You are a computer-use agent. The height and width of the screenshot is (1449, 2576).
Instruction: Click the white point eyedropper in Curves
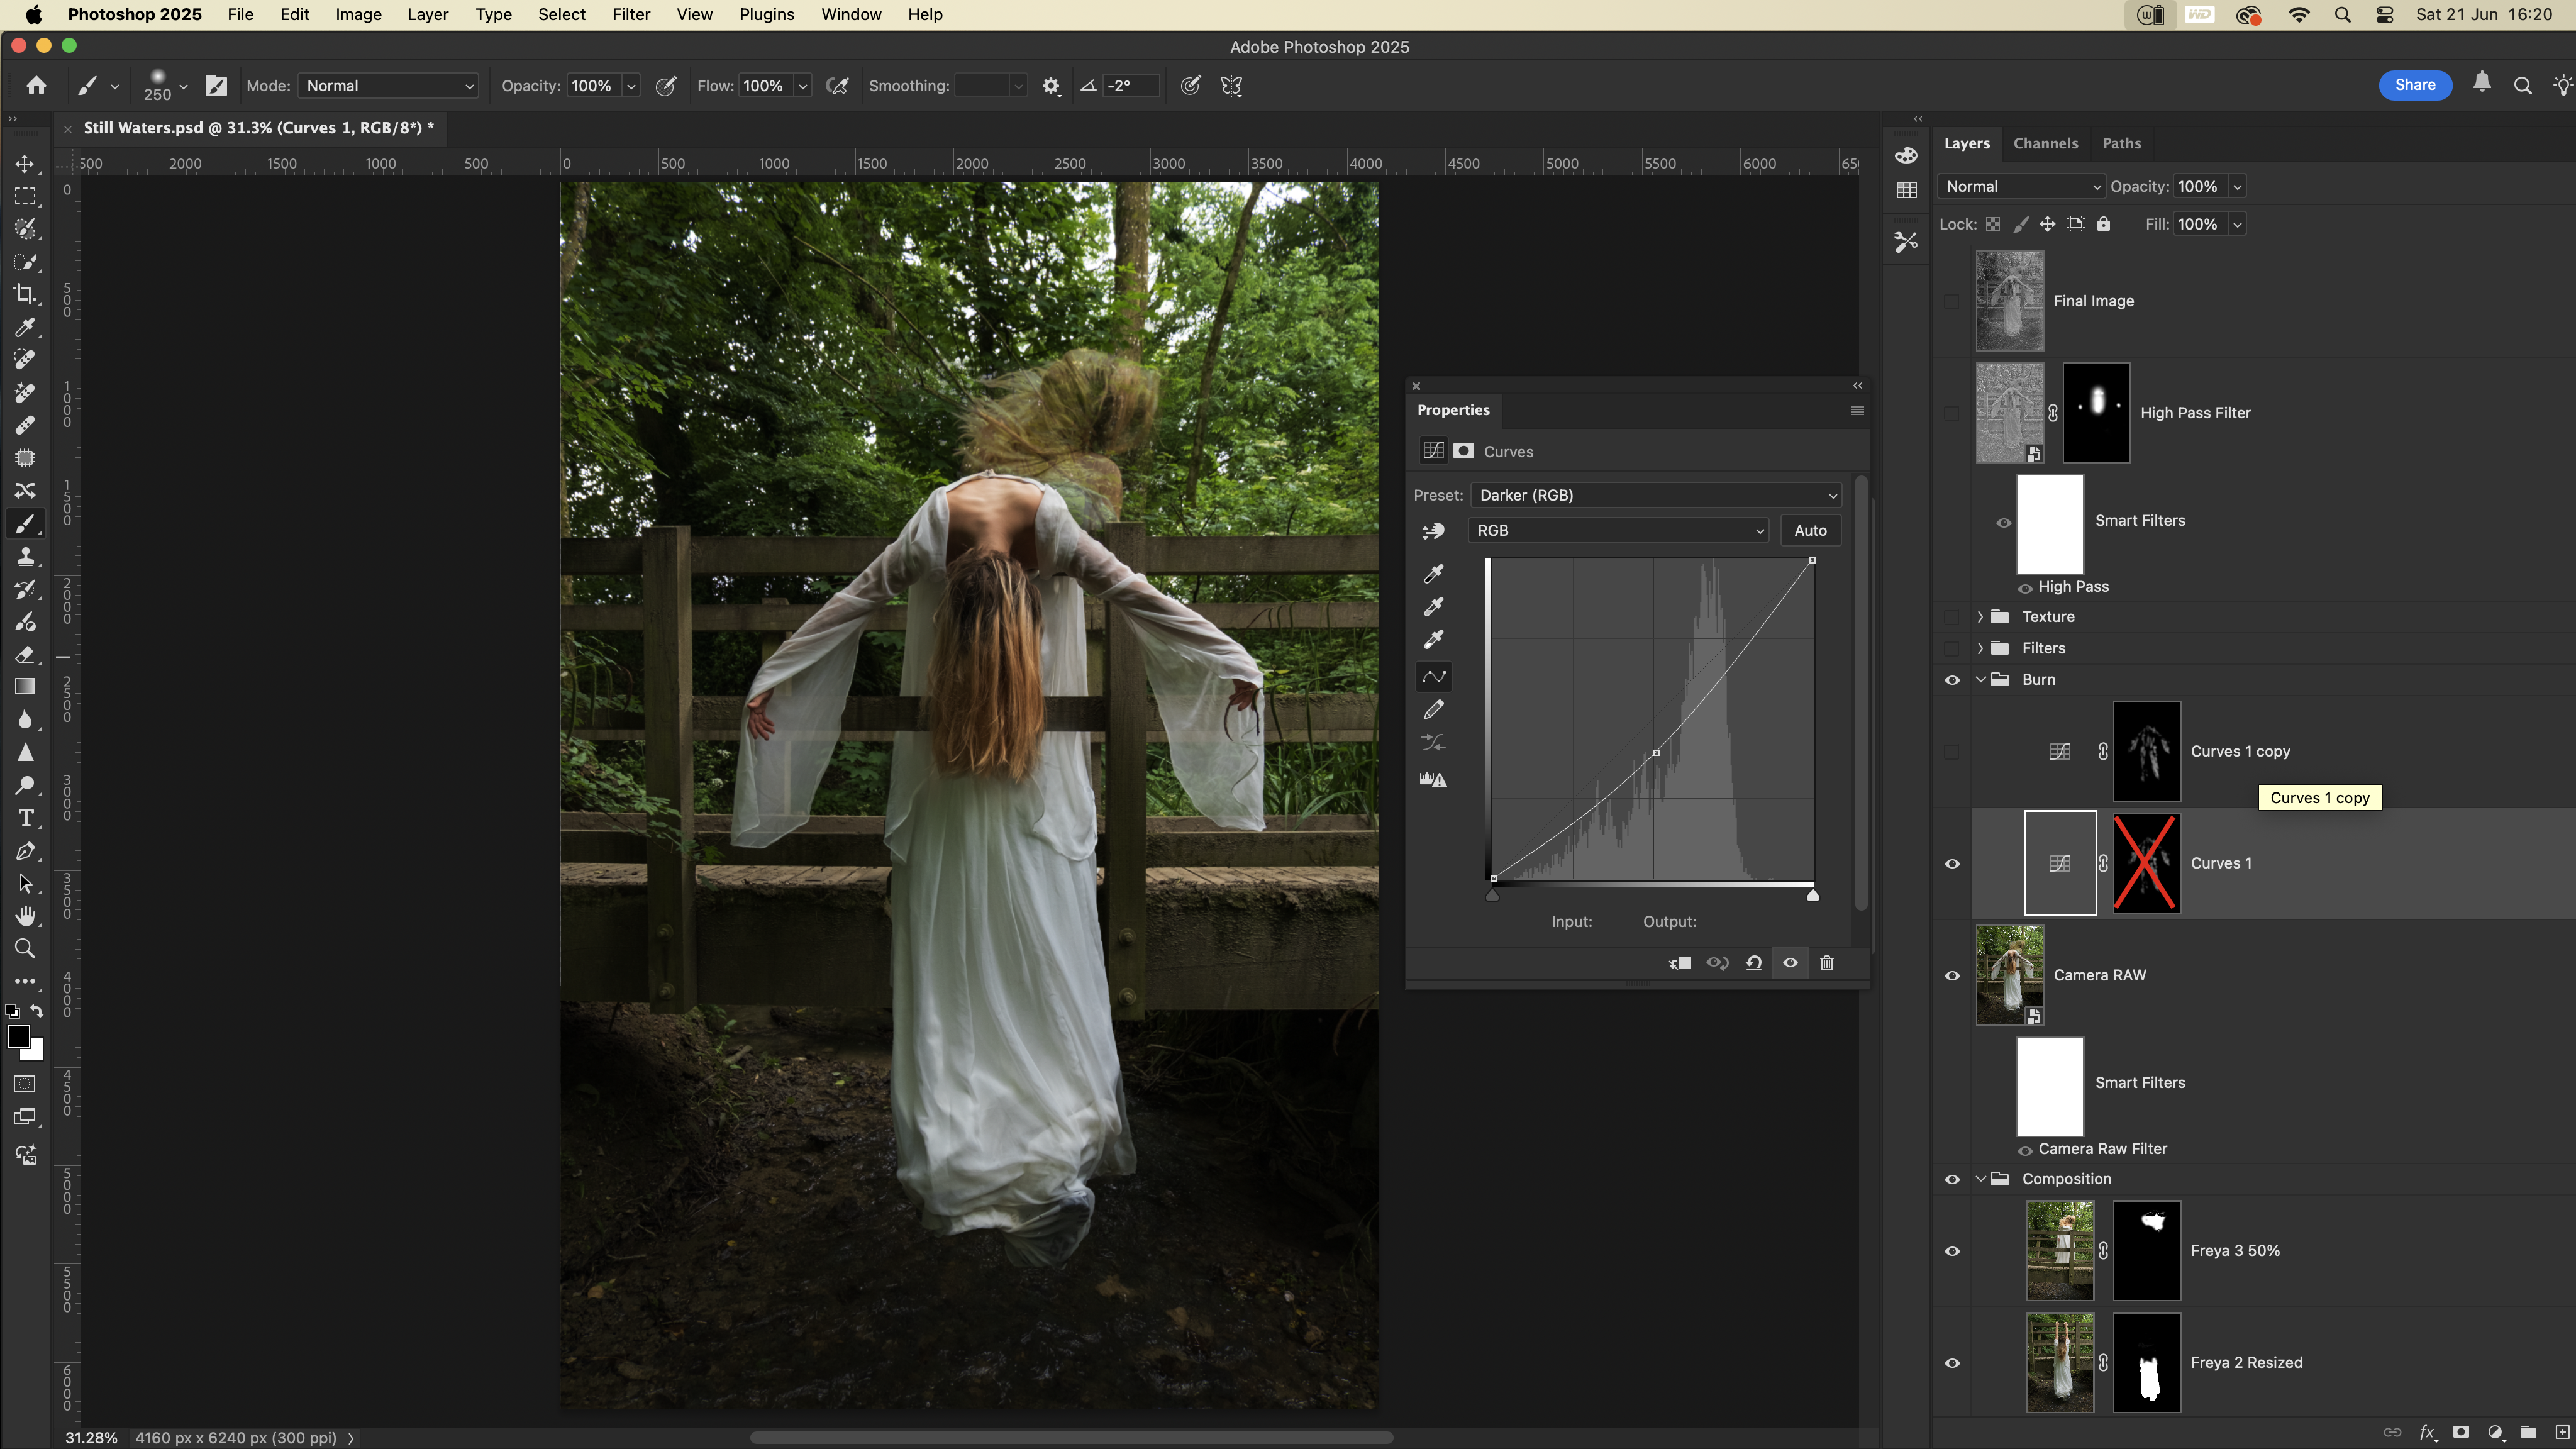tap(1433, 640)
